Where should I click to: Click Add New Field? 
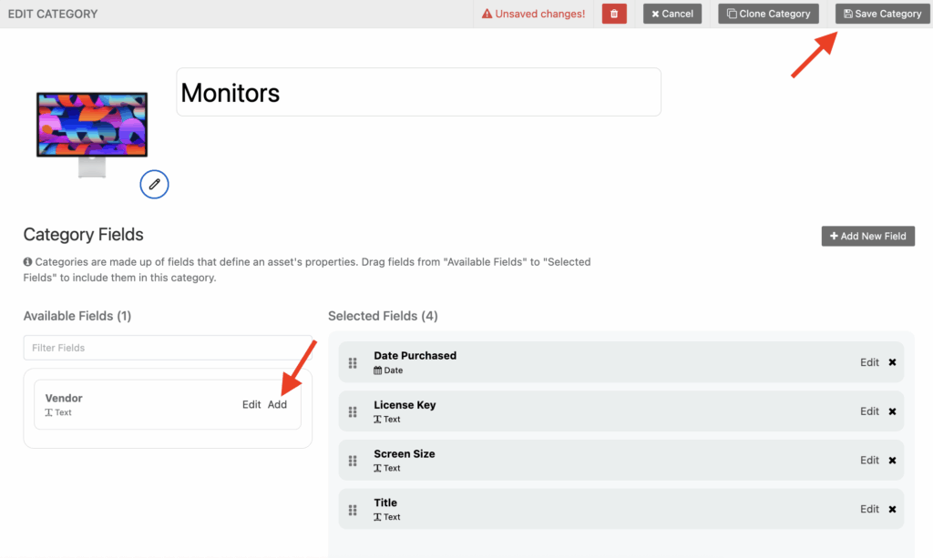(x=867, y=236)
